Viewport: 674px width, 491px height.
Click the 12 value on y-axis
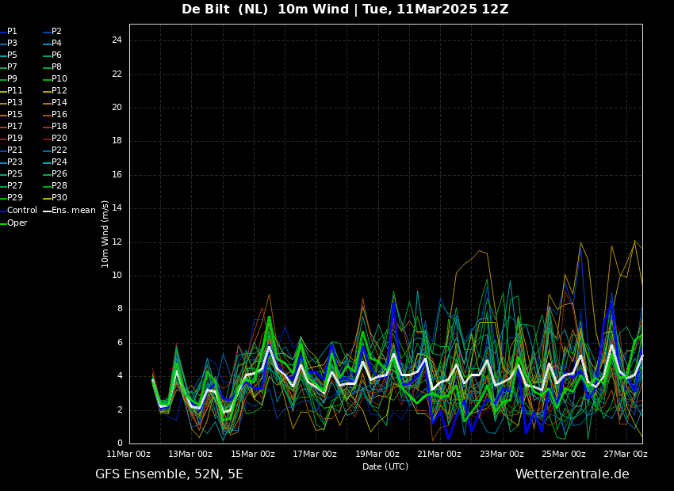click(x=117, y=242)
